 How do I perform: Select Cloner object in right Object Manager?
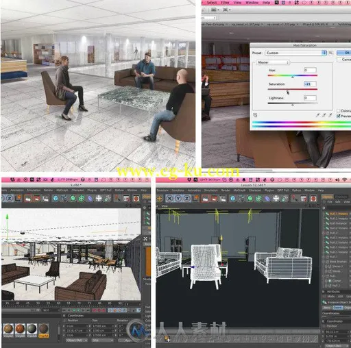click(x=337, y=281)
